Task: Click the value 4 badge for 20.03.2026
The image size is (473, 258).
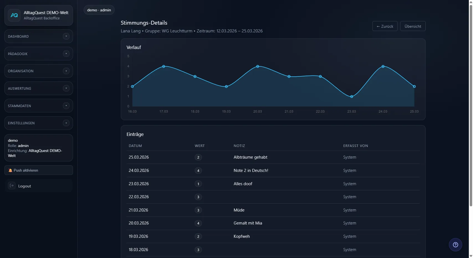Action: [x=198, y=223]
